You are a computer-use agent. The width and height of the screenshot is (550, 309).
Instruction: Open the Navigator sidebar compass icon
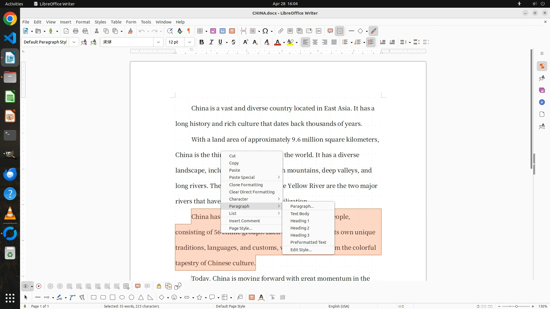pos(542,102)
